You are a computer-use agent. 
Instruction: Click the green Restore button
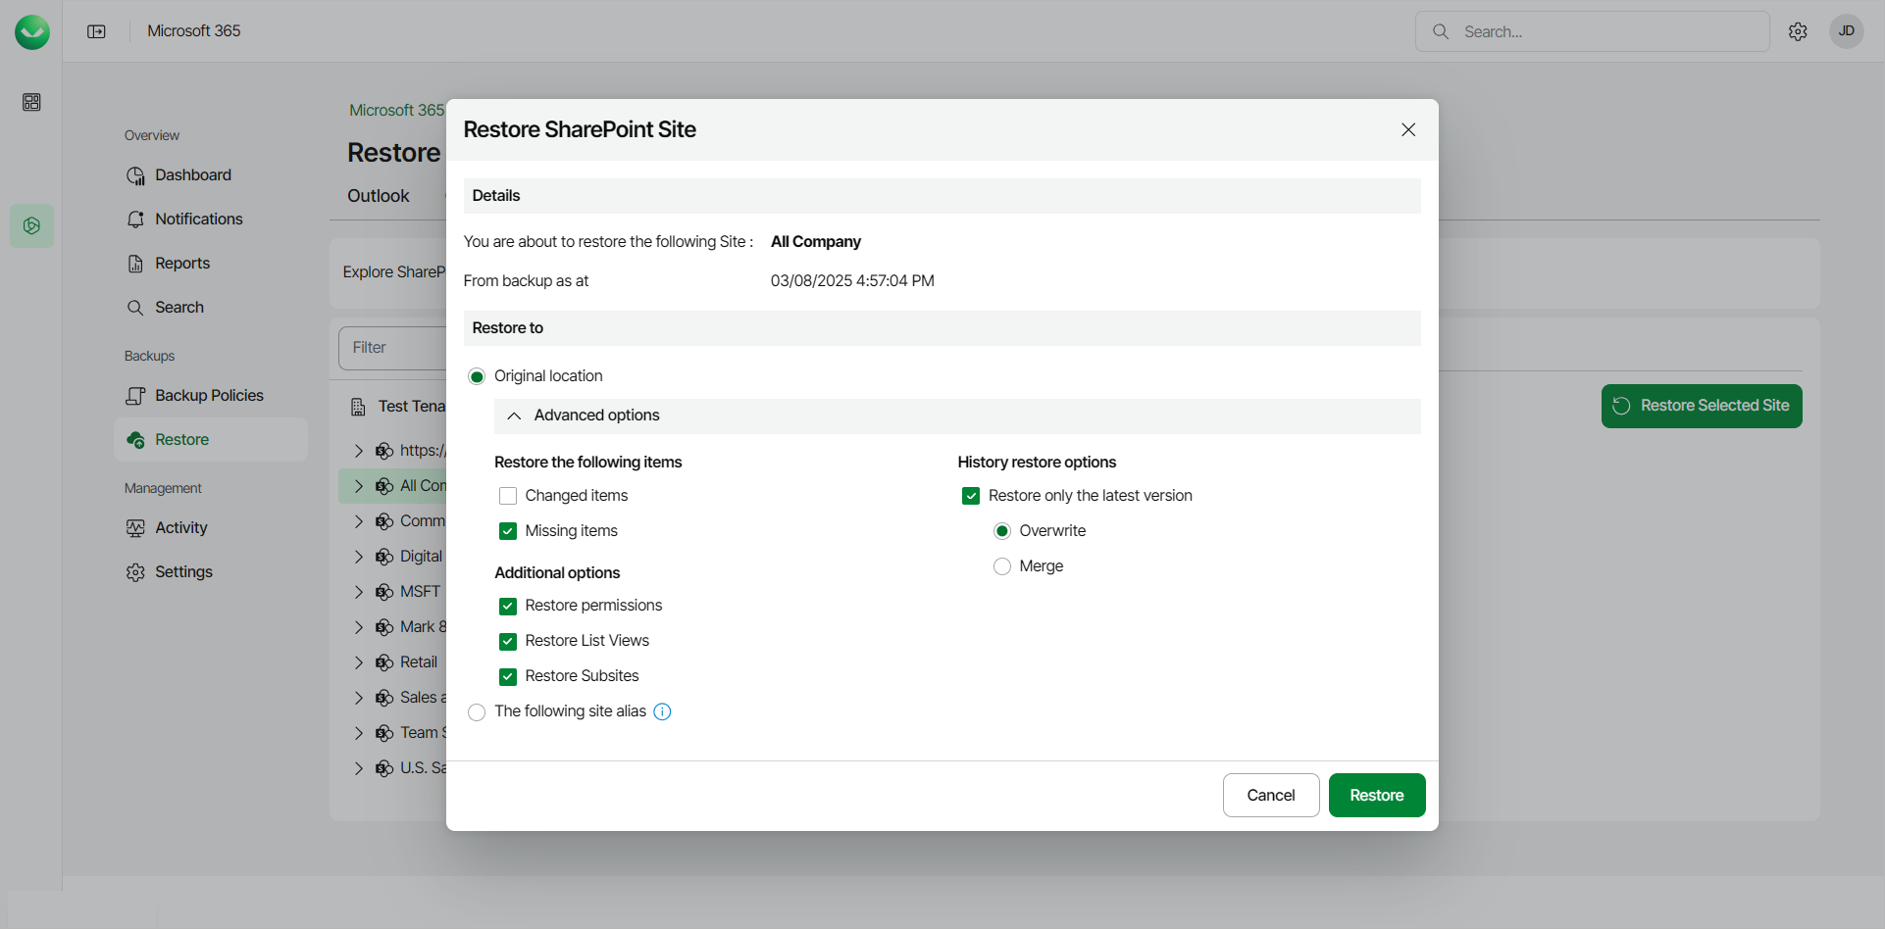pyautogui.click(x=1376, y=795)
